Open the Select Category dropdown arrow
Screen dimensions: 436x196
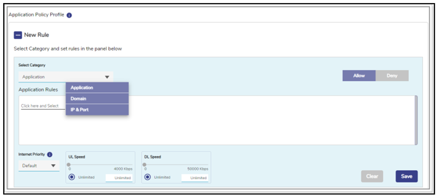point(107,77)
